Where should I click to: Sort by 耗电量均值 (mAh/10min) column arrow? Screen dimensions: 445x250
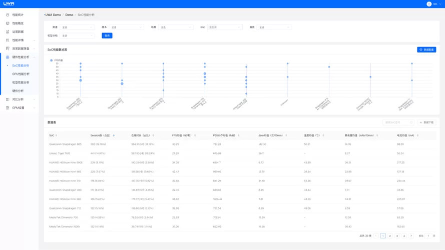[x=377, y=135]
